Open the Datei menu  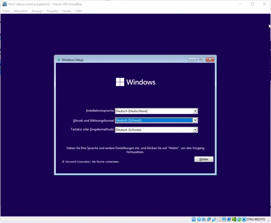(x=6, y=11)
